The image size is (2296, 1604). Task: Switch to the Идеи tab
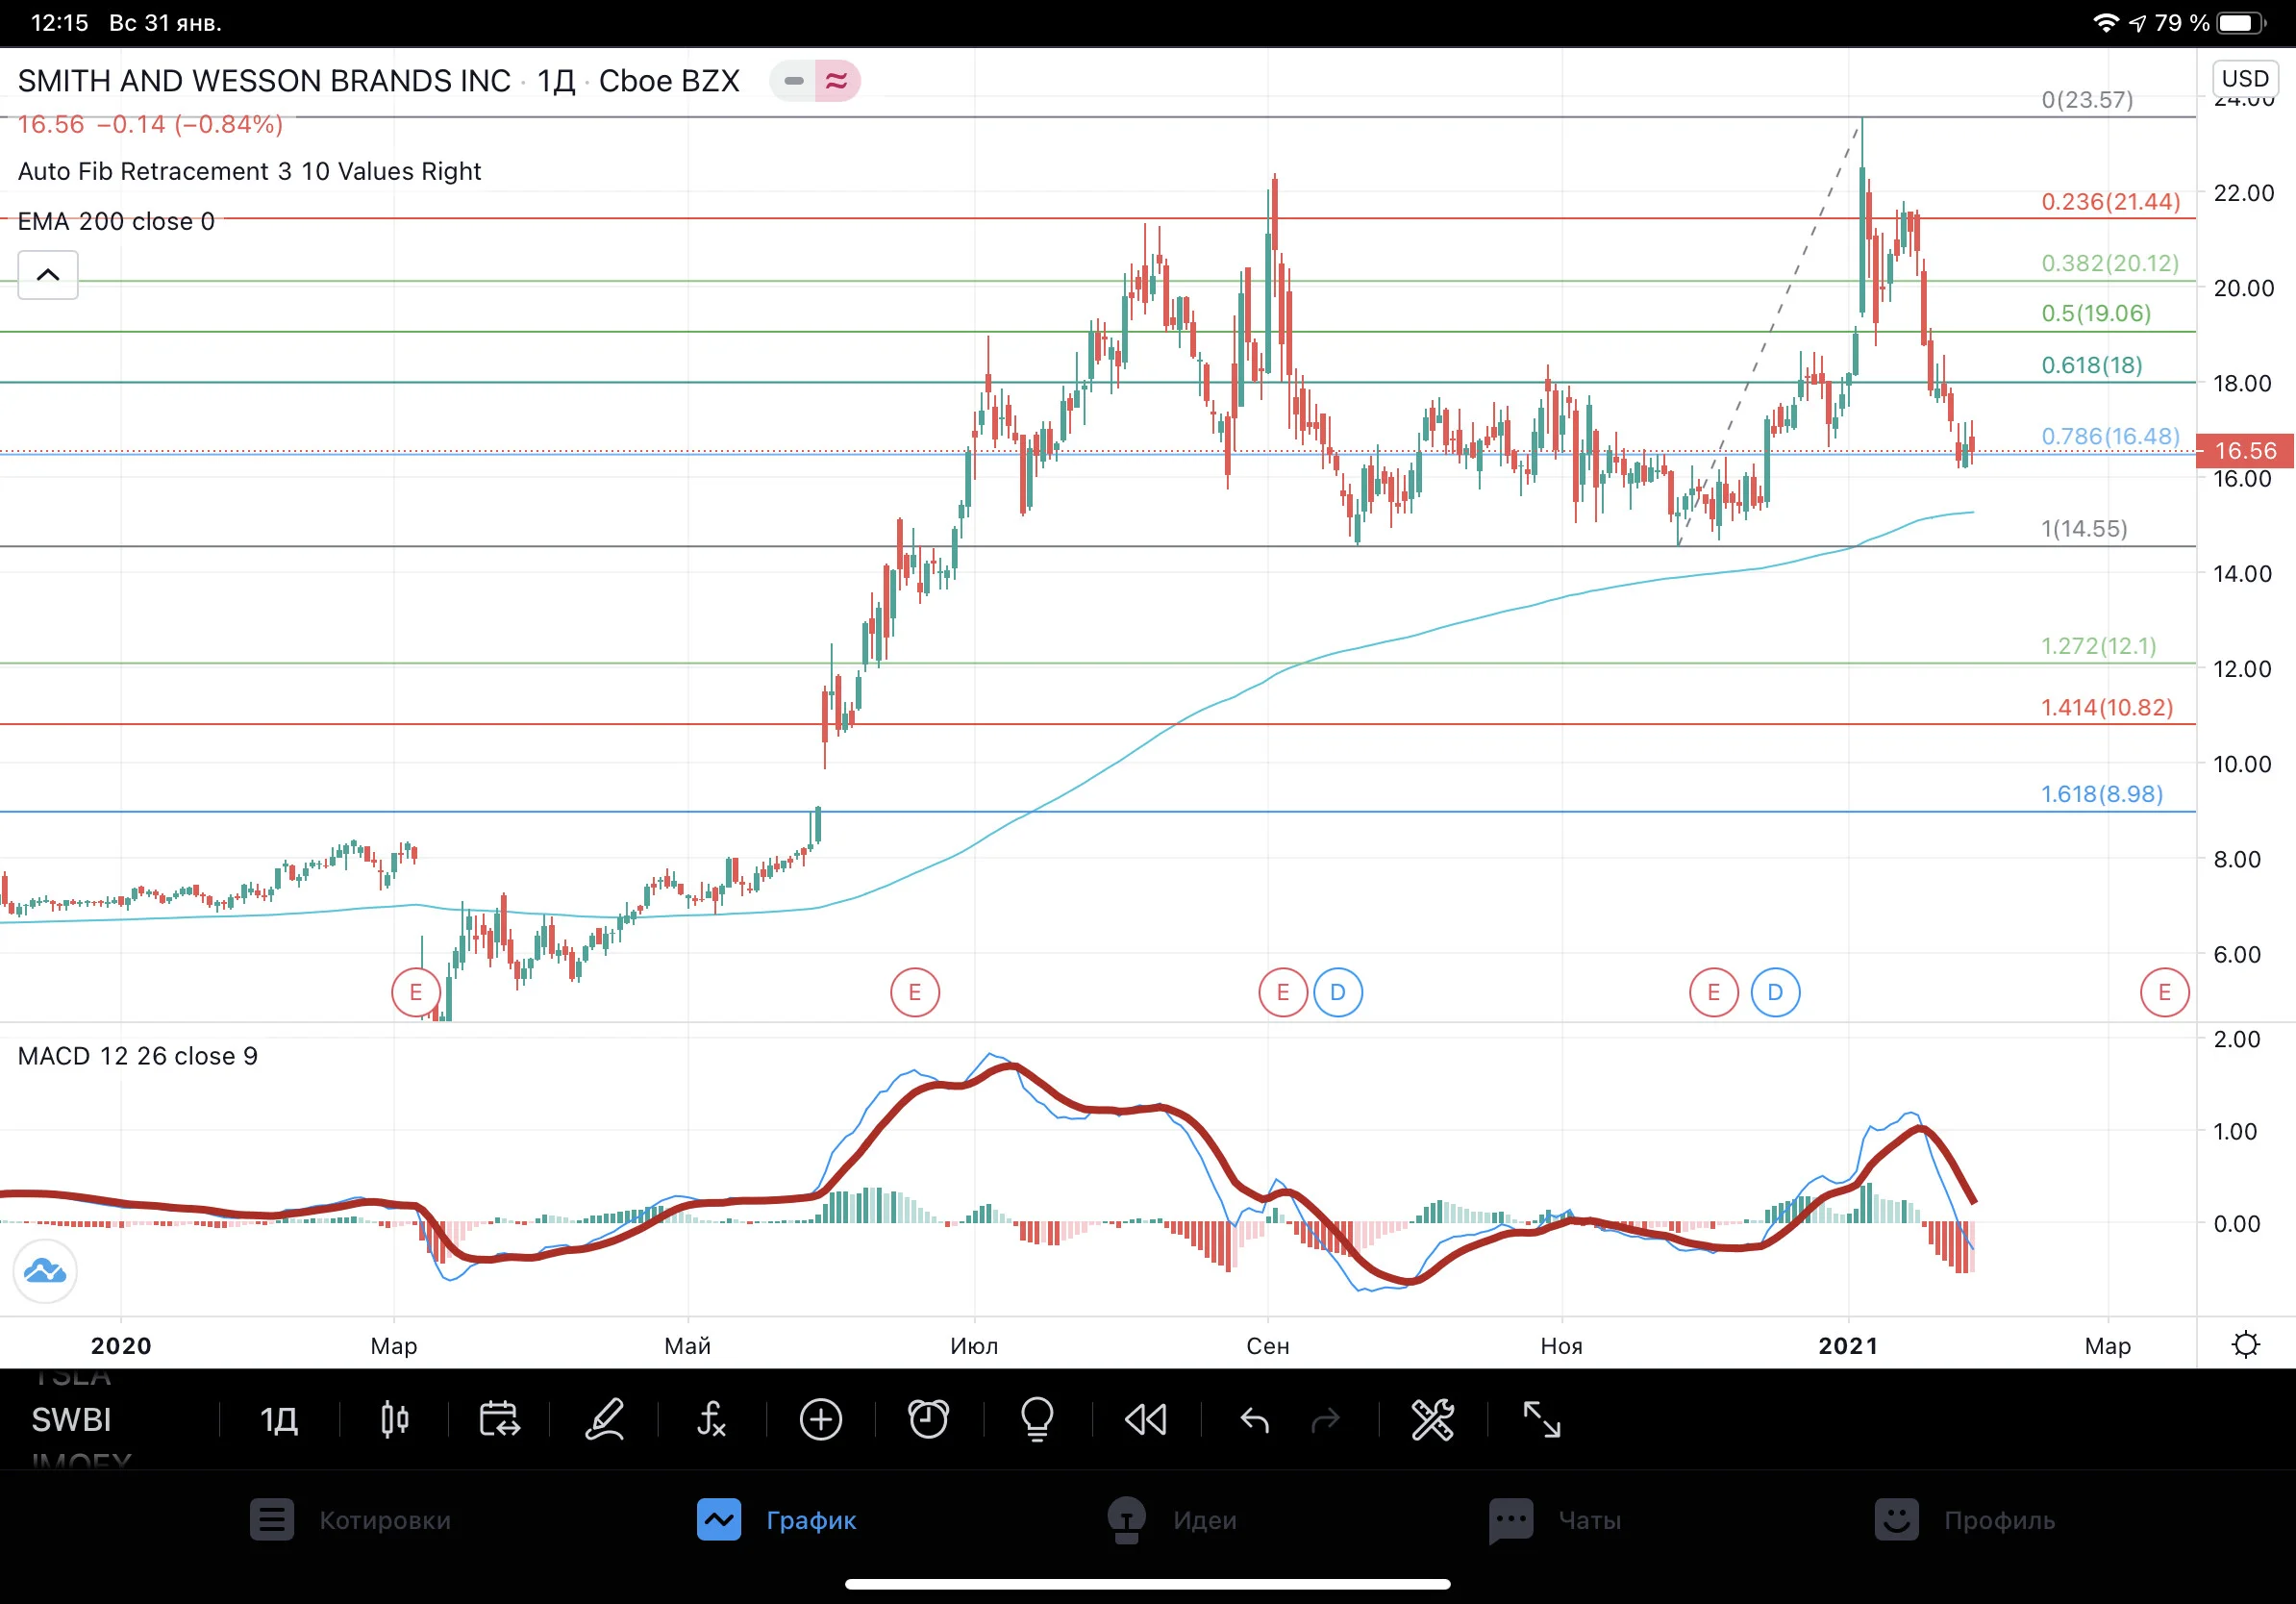(1172, 1520)
